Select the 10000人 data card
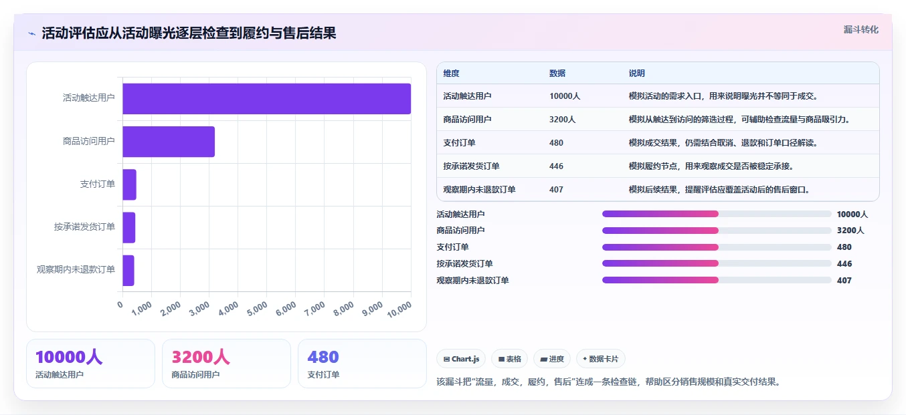The height and width of the screenshot is (415, 906). pyautogui.click(x=90, y=364)
